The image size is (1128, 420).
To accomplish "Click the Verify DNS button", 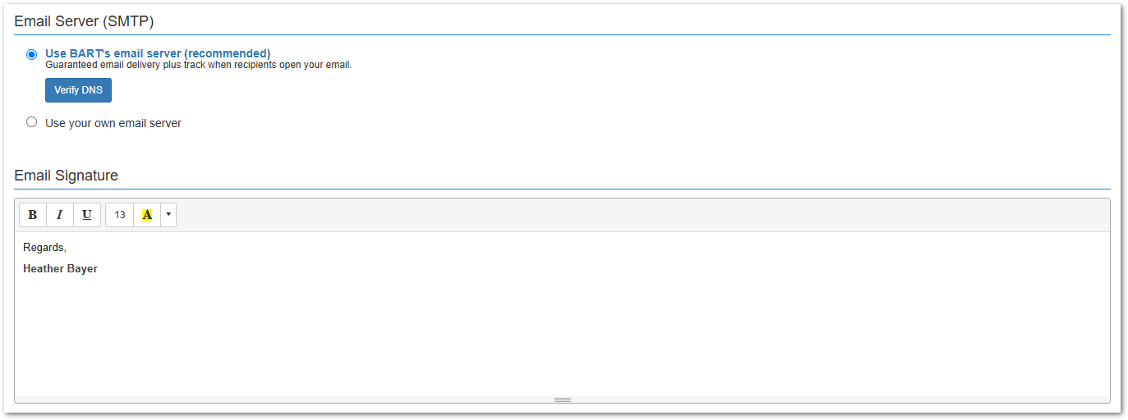I will [x=78, y=90].
